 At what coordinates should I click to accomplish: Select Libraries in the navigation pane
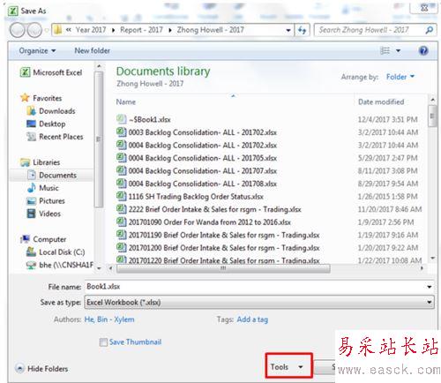[40, 162]
